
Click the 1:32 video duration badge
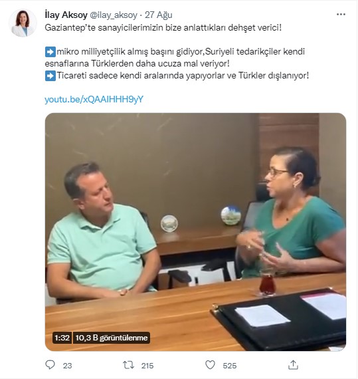(62, 338)
